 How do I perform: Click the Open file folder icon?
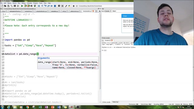[5, 6]
